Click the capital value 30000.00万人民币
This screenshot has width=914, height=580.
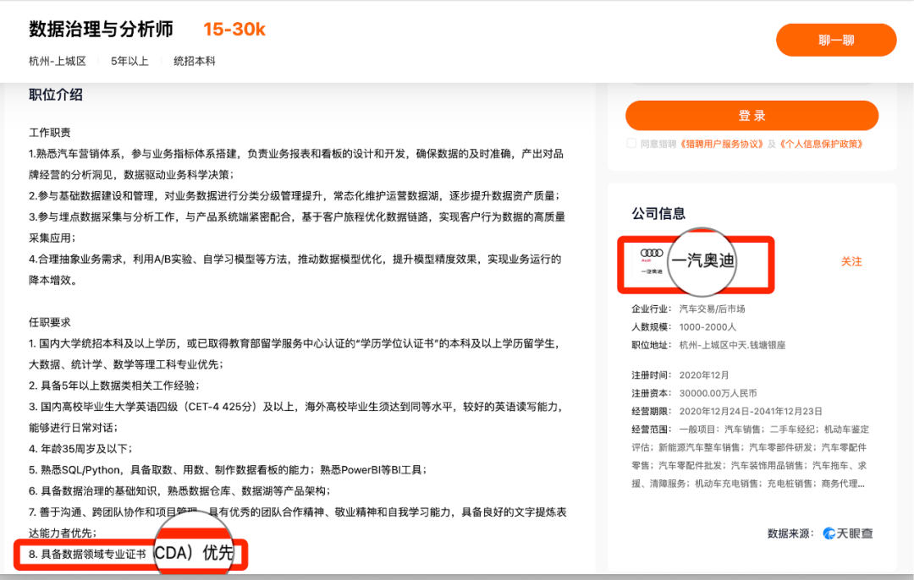point(719,393)
